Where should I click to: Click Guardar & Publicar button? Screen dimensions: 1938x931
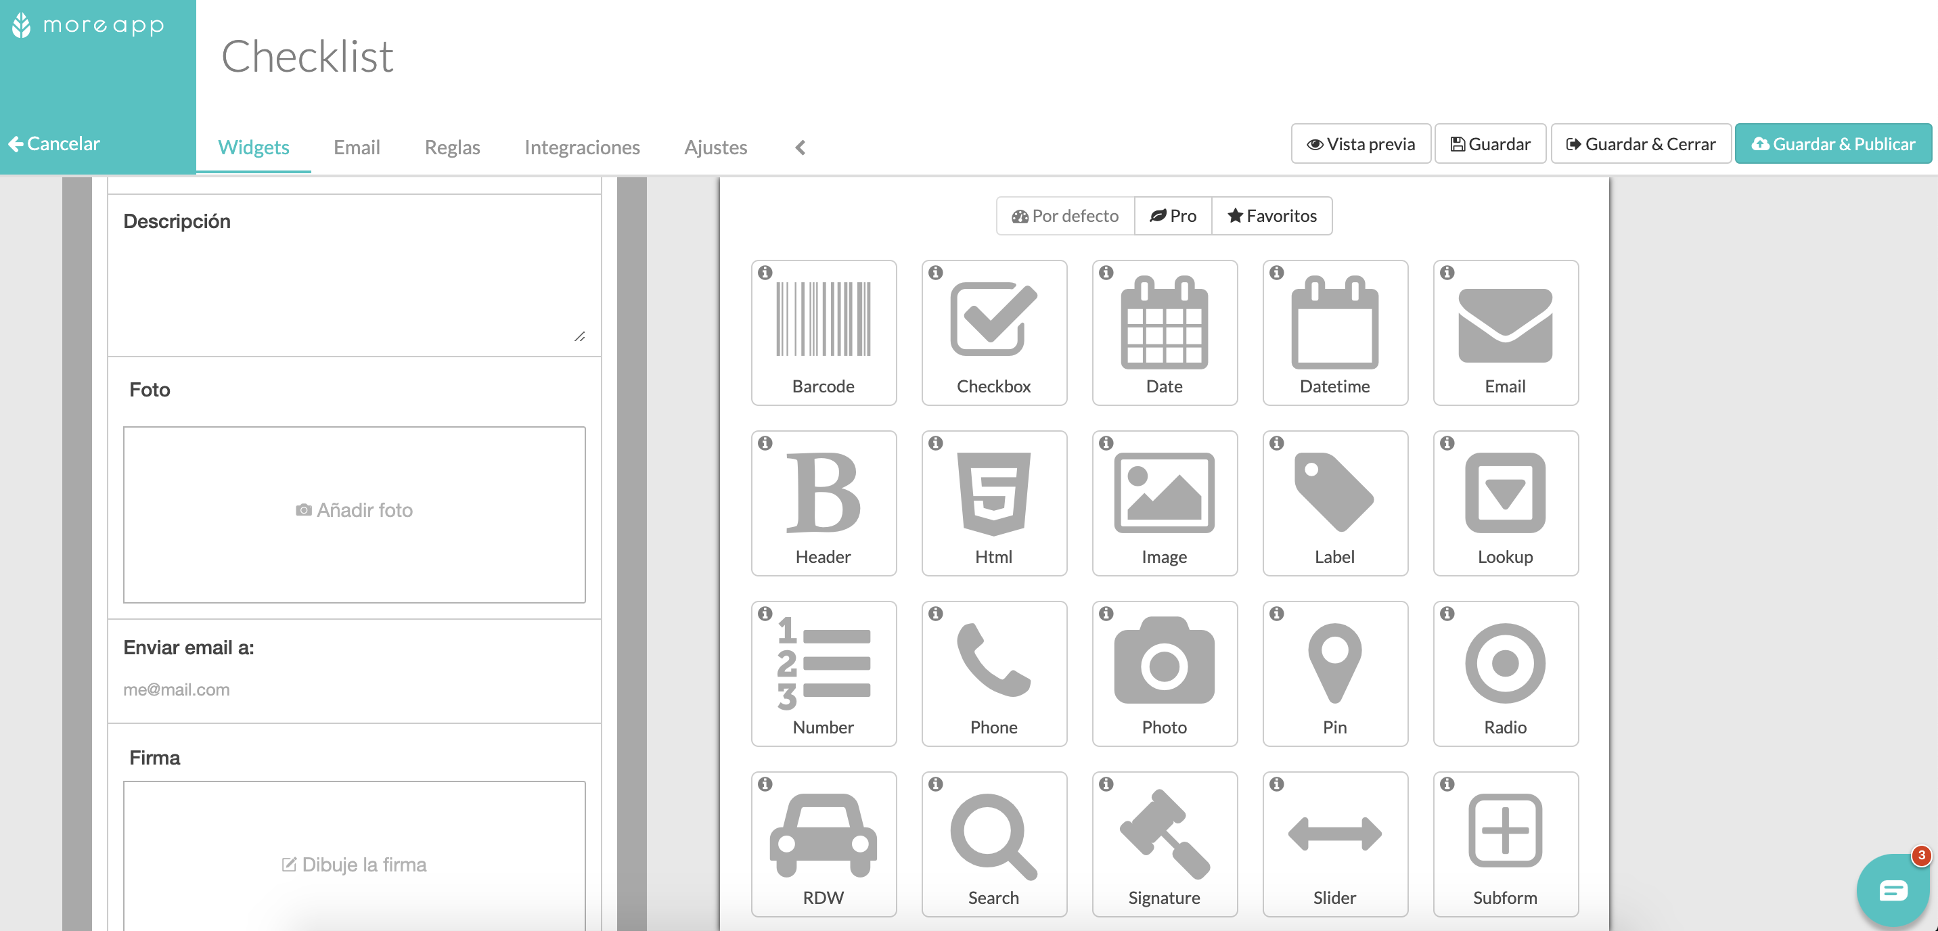(1834, 143)
